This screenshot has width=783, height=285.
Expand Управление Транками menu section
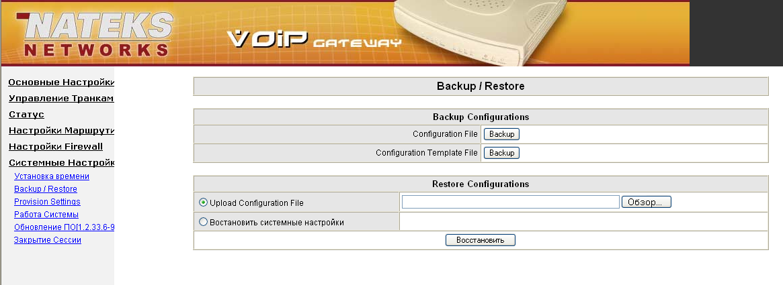[61, 99]
